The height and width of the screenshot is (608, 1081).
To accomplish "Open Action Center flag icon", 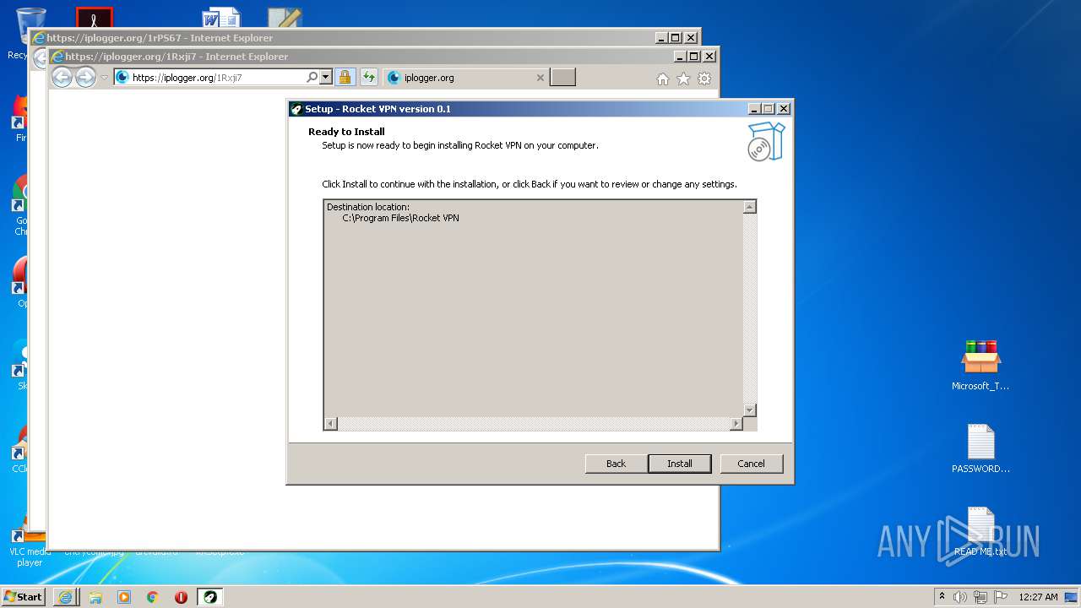I will [x=1001, y=597].
